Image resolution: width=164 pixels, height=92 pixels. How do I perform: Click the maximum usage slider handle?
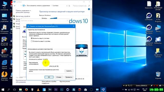(x=45, y=63)
